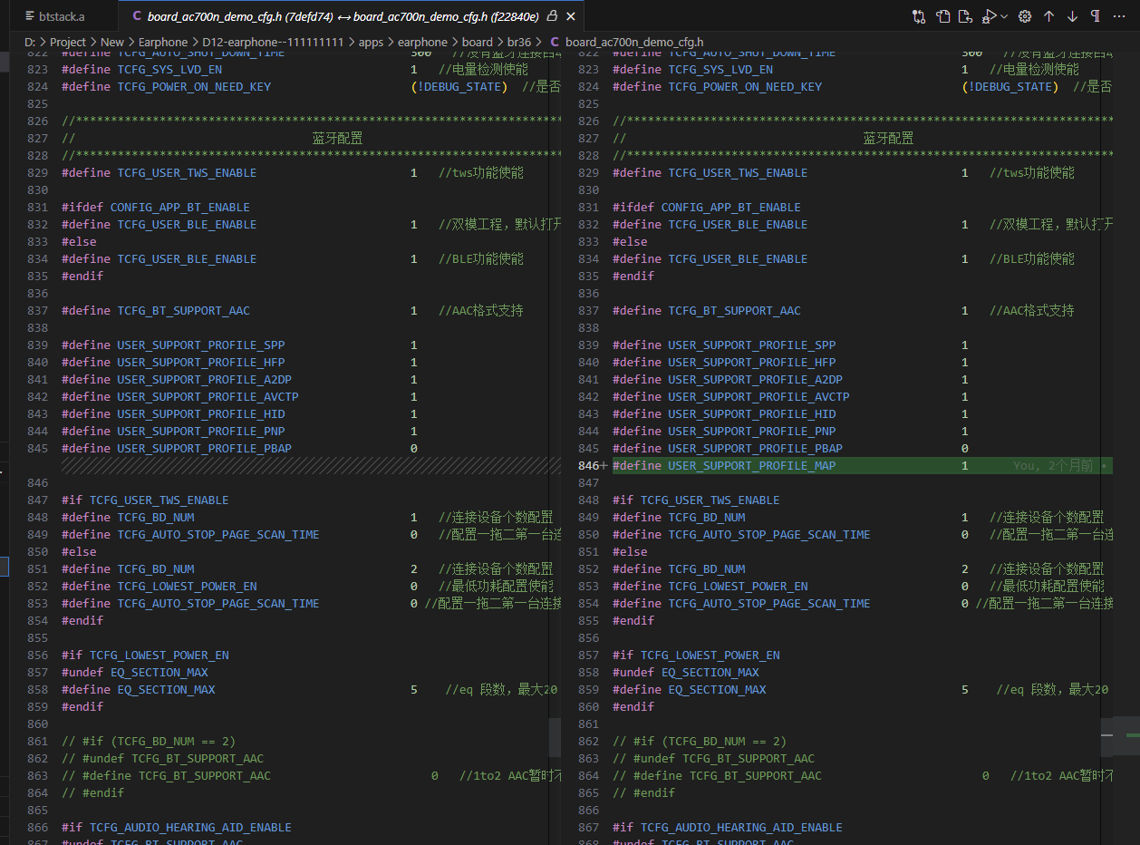Open the run/debug dropdown chevron
This screenshot has height=845, width=1140.
(x=1004, y=16)
